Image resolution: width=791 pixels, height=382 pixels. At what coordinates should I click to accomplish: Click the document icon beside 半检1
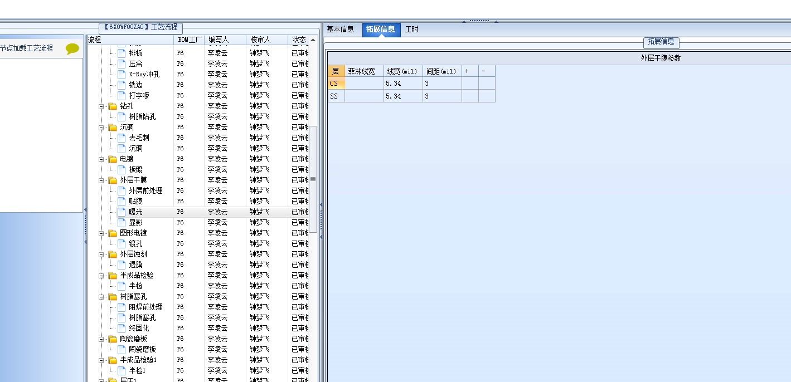tap(122, 370)
